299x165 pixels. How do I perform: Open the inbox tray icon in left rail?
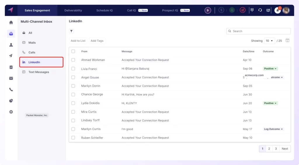coord(11,34)
